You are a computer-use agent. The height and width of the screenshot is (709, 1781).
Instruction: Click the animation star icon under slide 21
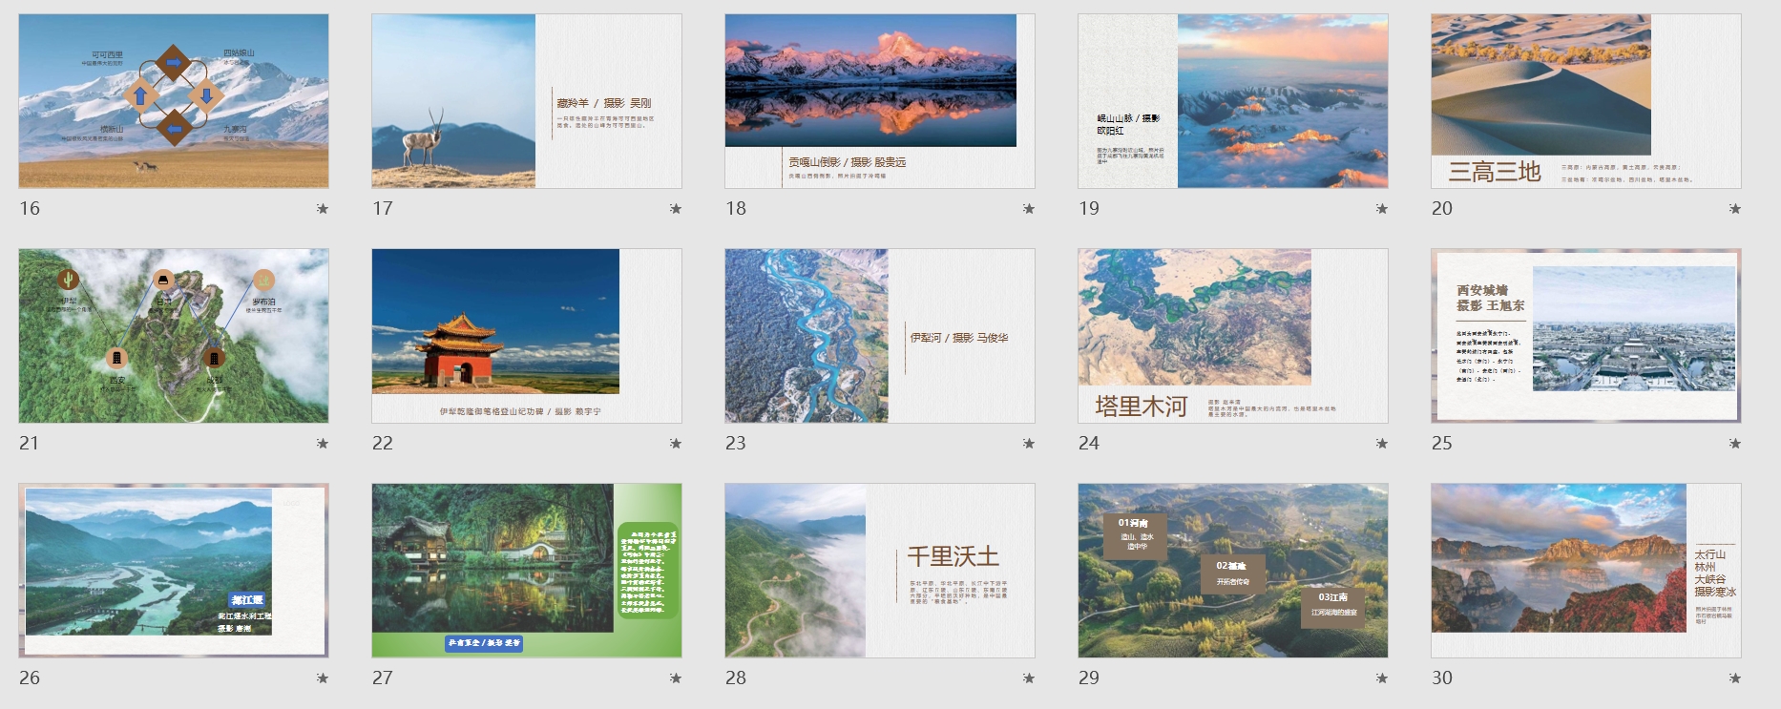tap(323, 443)
